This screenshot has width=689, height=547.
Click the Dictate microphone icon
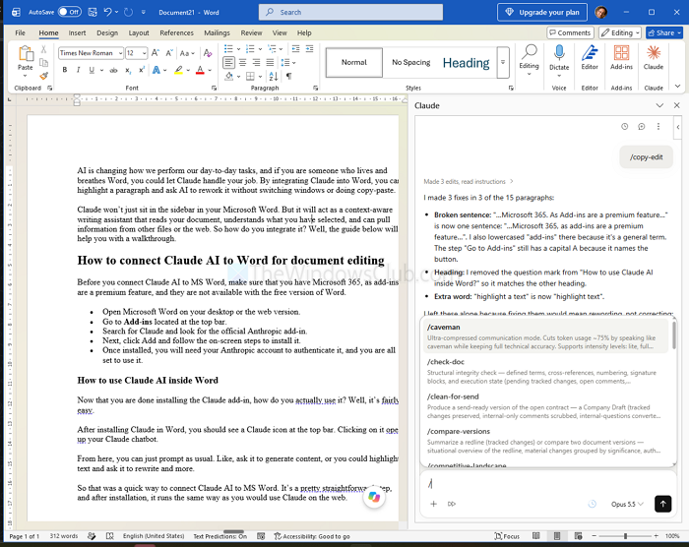point(559,53)
